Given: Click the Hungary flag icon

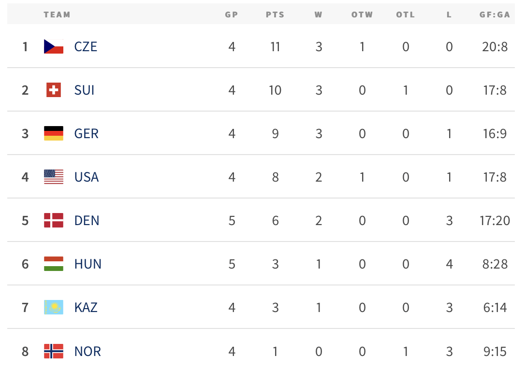Looking at the screenshot, I should (x=54, y=264).
